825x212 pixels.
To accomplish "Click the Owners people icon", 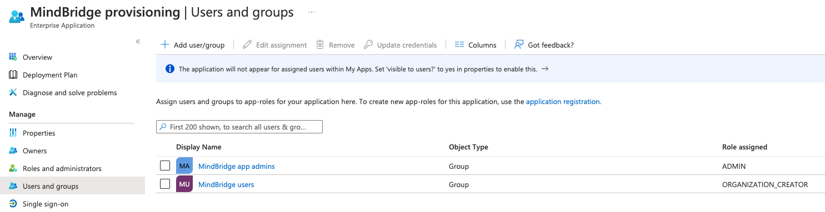I will [13, 151].
